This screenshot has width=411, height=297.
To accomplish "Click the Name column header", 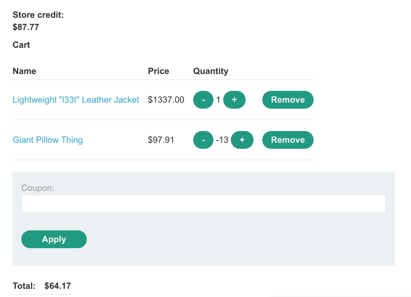I will click(25, 71).
